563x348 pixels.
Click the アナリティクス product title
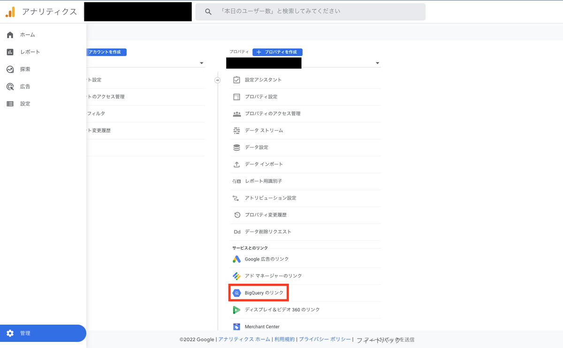coord(49,12)
